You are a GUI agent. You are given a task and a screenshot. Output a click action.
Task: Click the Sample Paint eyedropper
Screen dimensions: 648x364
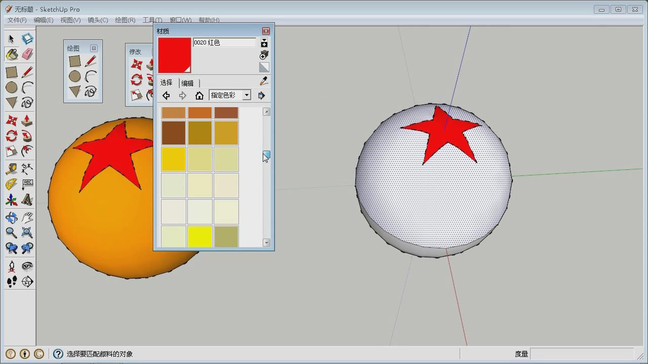[264, 81]
